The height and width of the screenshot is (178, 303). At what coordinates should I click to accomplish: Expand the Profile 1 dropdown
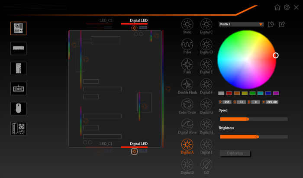point(261,25)
